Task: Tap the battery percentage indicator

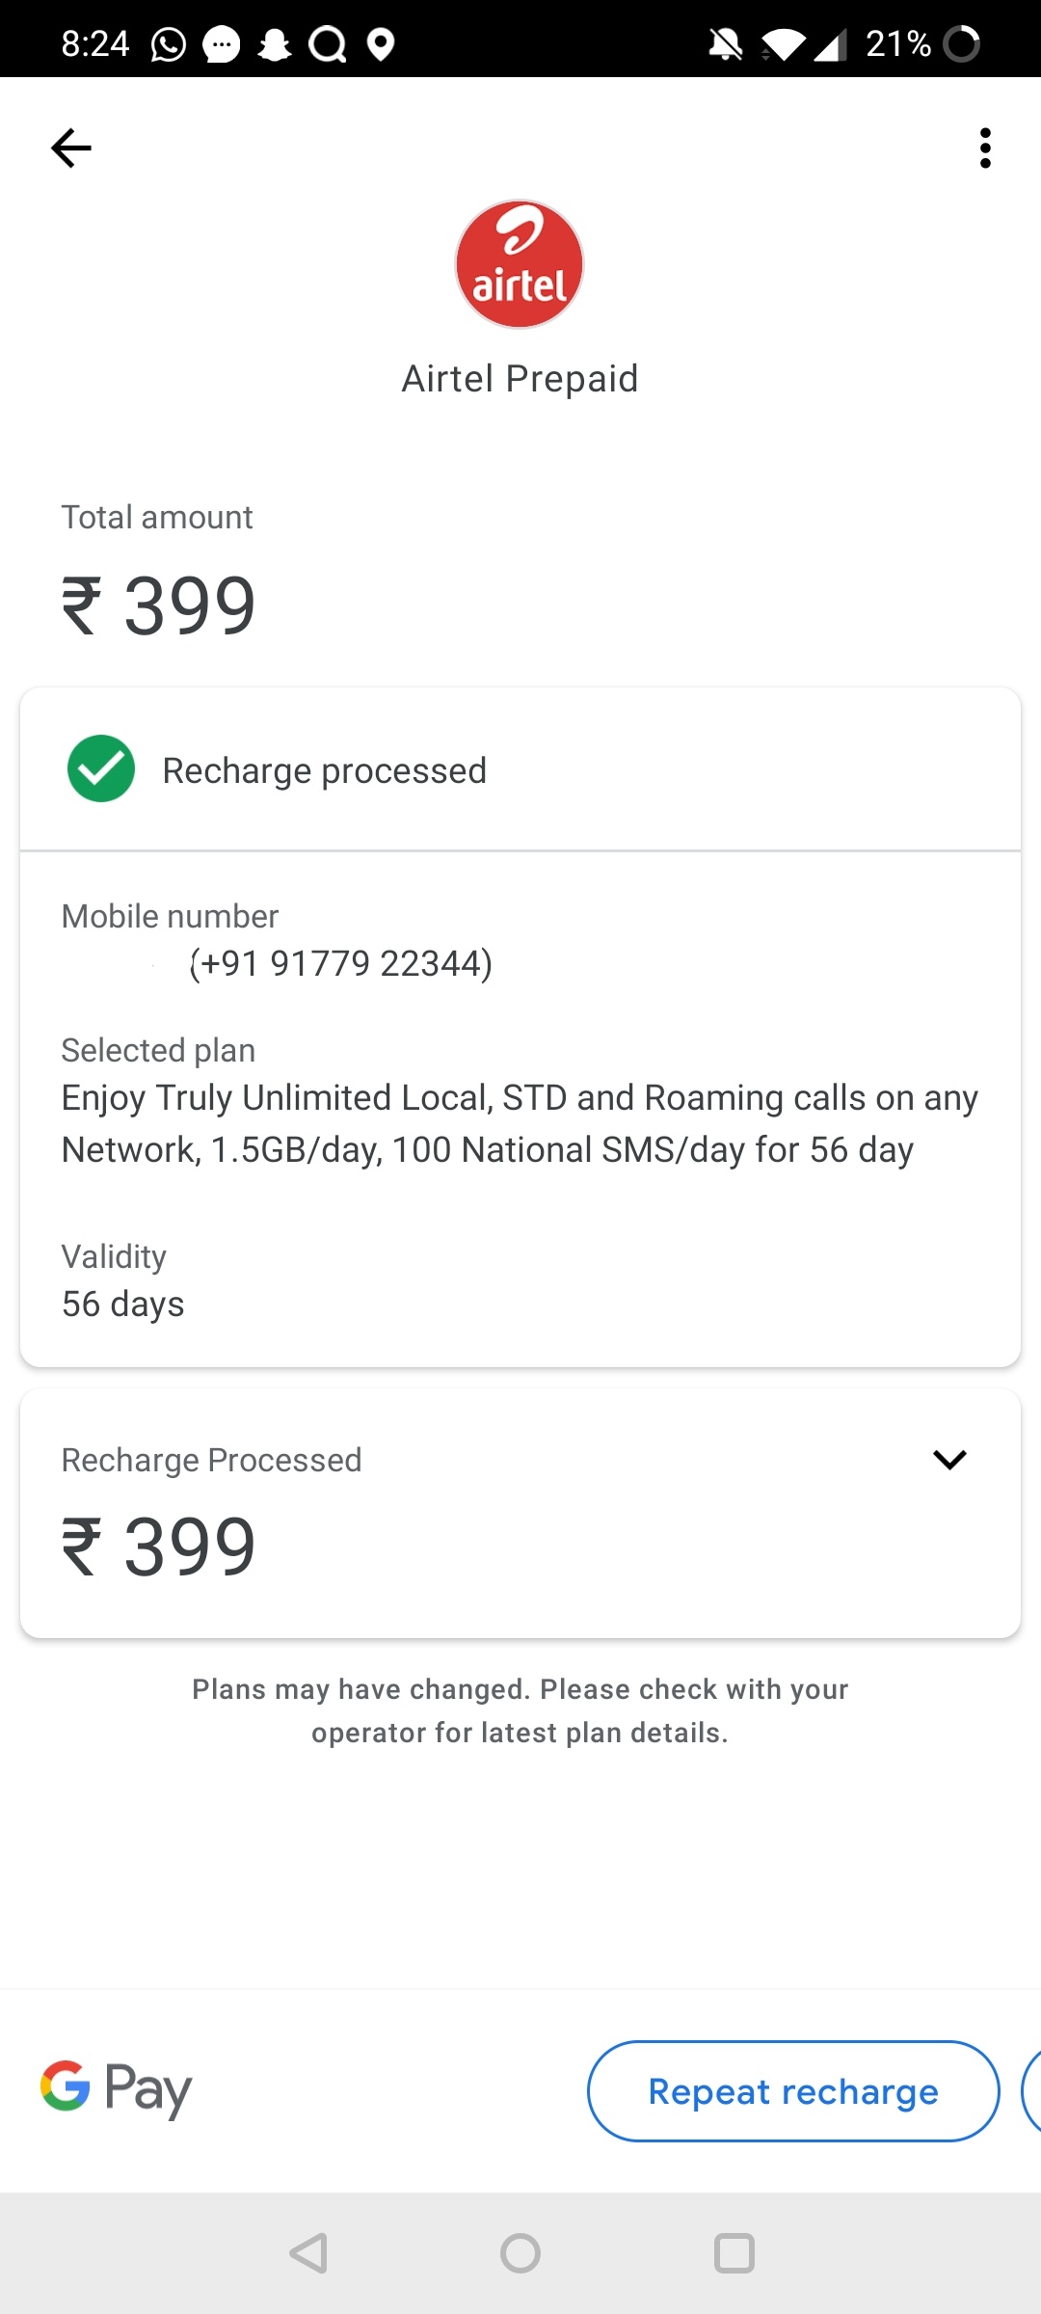Action: coord(898,44)
